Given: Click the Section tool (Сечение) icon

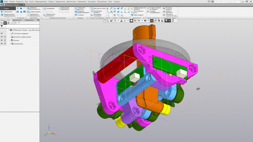Looking at the screenshot, I should tap(76, 15).
